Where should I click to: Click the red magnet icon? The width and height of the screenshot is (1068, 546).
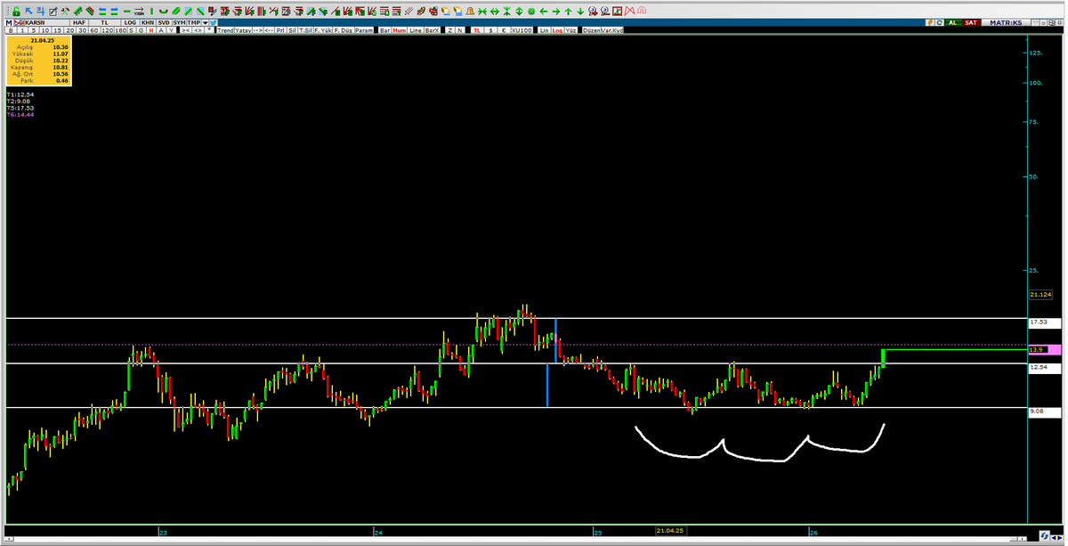[642, 12]
